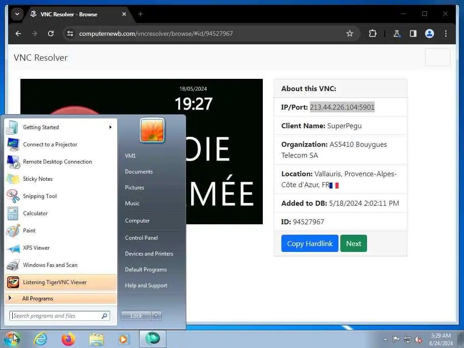Click the Client Name value SuperPegu
Viewport: 464px width, 348px height.
[x=344, y=126]
